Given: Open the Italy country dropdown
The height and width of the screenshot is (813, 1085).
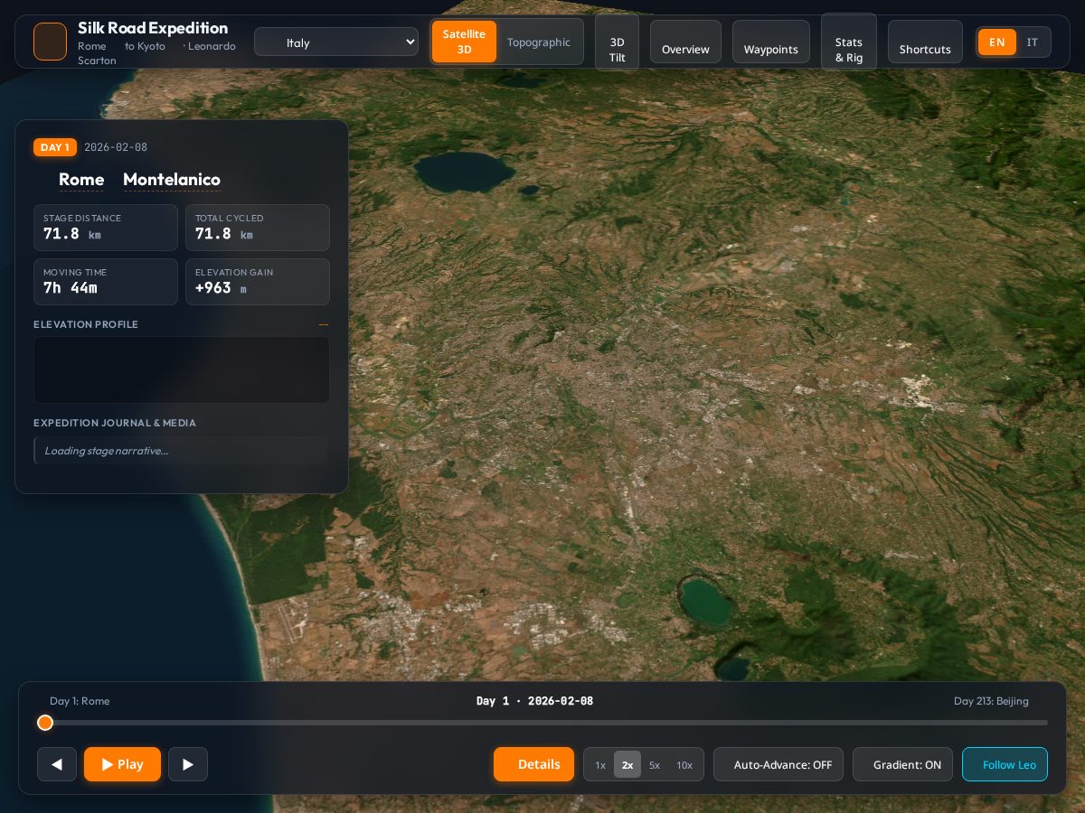Looking at the screenshot, I should tap(336, 42).
